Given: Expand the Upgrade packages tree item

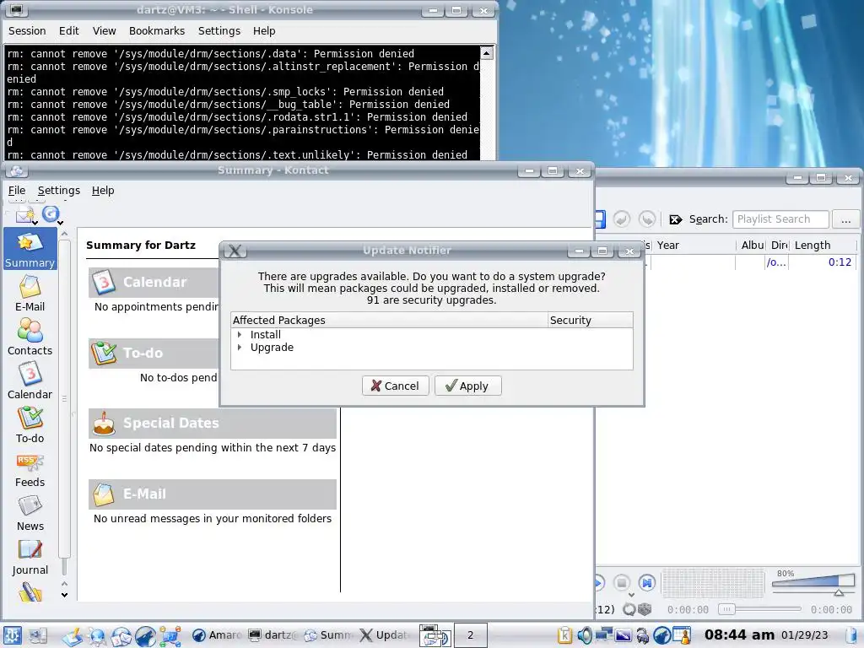Looking at the screenshot, I should 239,347.
